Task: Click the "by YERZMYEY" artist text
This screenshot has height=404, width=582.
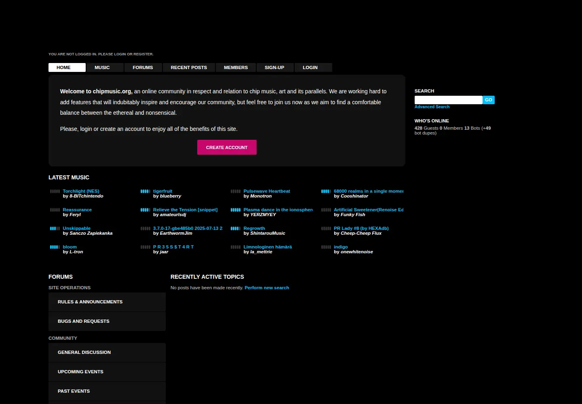Action: pyautogui.click(x=259, y=215)
